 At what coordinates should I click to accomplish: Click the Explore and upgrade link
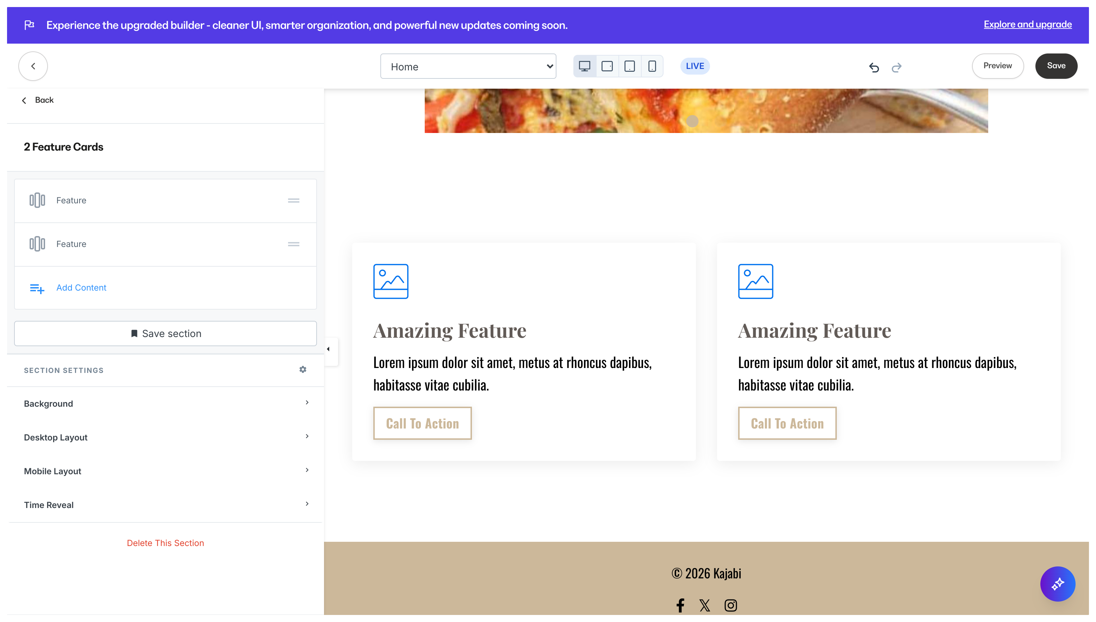tap(1027, 24)
